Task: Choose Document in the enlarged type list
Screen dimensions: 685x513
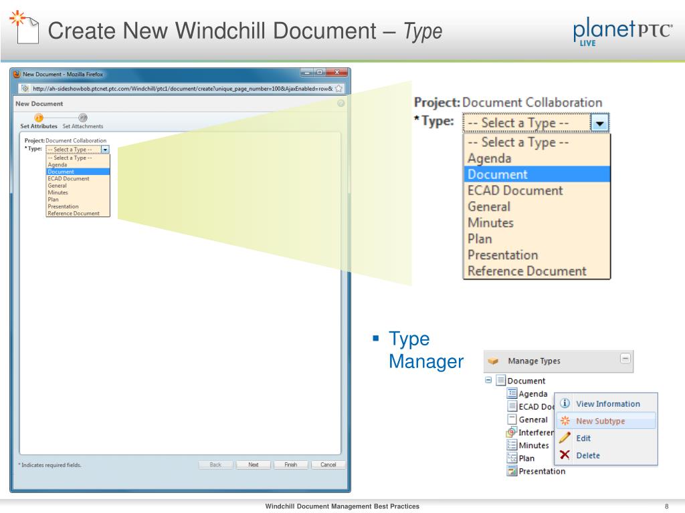Action: click(537, 174)
